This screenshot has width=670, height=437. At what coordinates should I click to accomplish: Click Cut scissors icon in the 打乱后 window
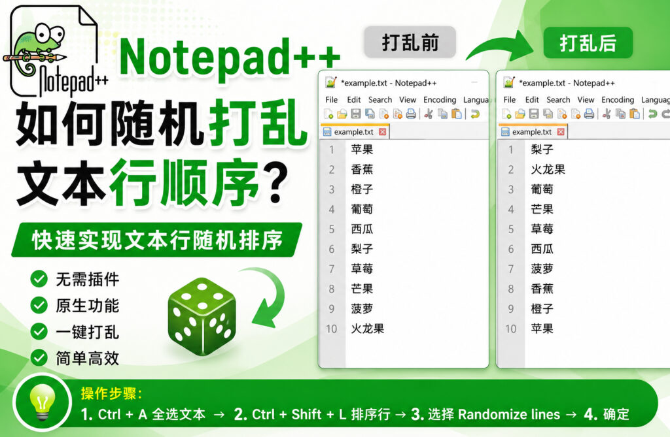tap(607, 114)
